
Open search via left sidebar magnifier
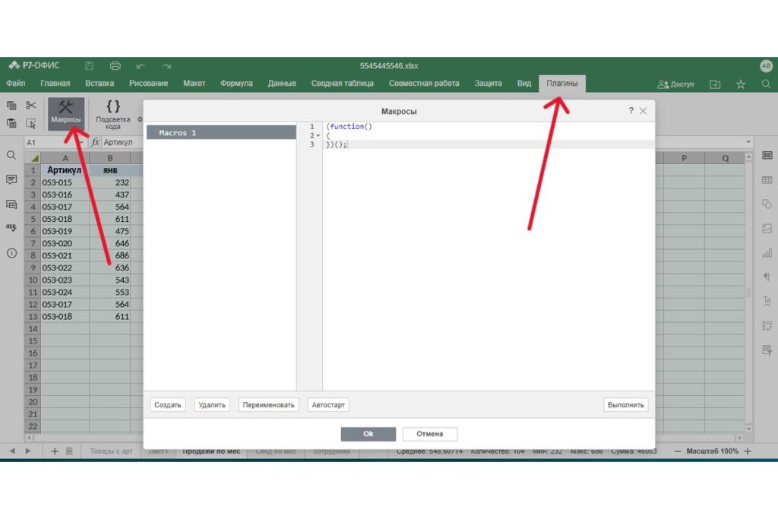pyautogui.click(x=11, y=155)
